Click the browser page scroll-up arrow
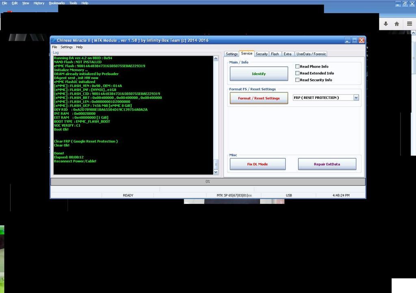 (x=414, y=33)
